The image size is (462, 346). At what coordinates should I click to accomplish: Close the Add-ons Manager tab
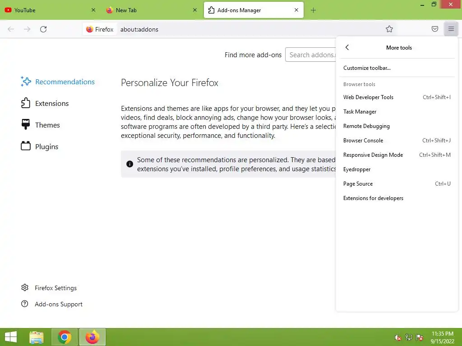(296, 10)
